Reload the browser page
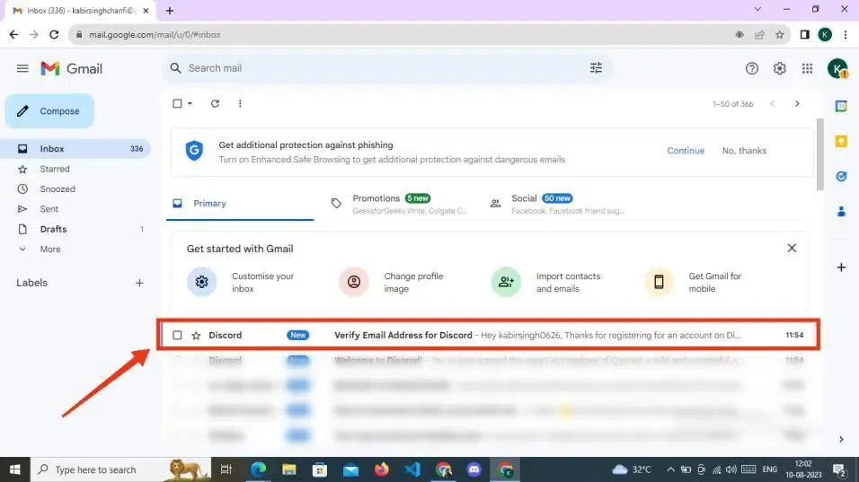 pos(54,34)
